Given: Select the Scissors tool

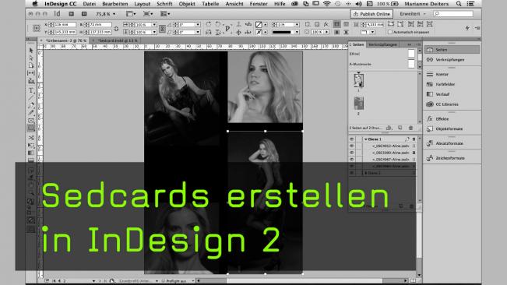Looking at the screenshot, I should pos(31,138).
